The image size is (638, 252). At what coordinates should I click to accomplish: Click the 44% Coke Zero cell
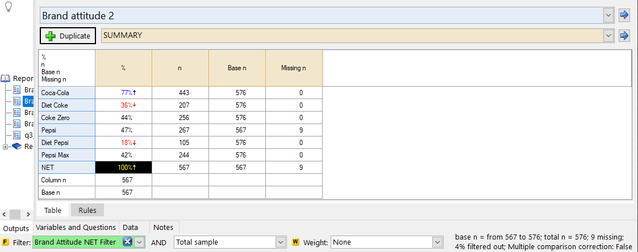123,118
